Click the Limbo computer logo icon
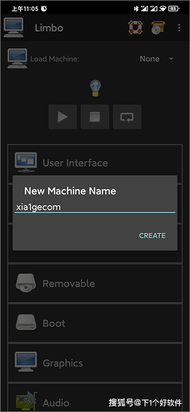 coord(13,28)
